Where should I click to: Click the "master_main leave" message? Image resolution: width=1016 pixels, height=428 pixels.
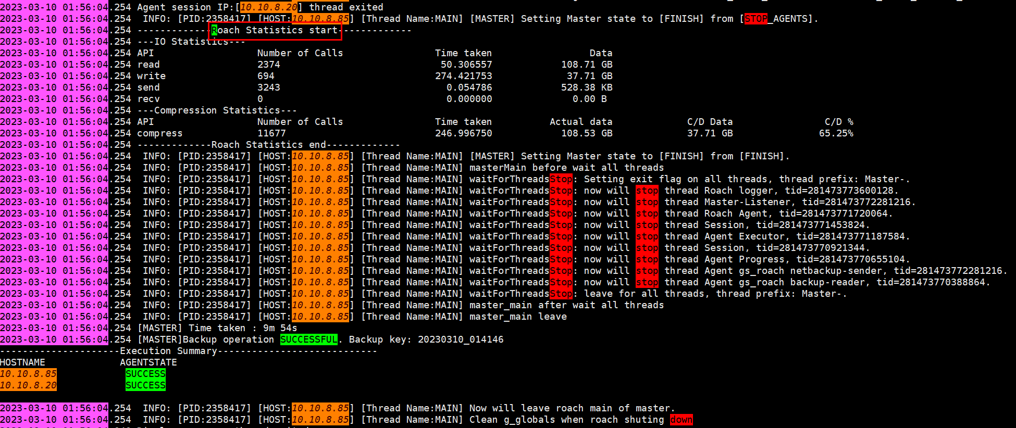[x=518, y=317]
